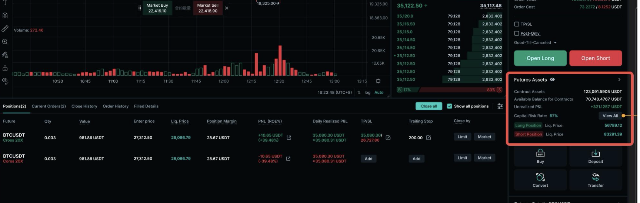Click order book price 35,115.0
This screenshot has height=203, width=640.
(405, 32)
